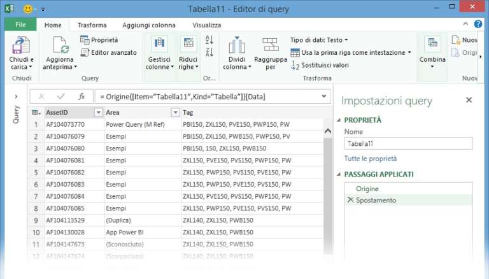Image resolution: width=489 pixels, height=279 pixels.
Task: Select the Power Query (M Ref) cell
Action: click(142, 124)
